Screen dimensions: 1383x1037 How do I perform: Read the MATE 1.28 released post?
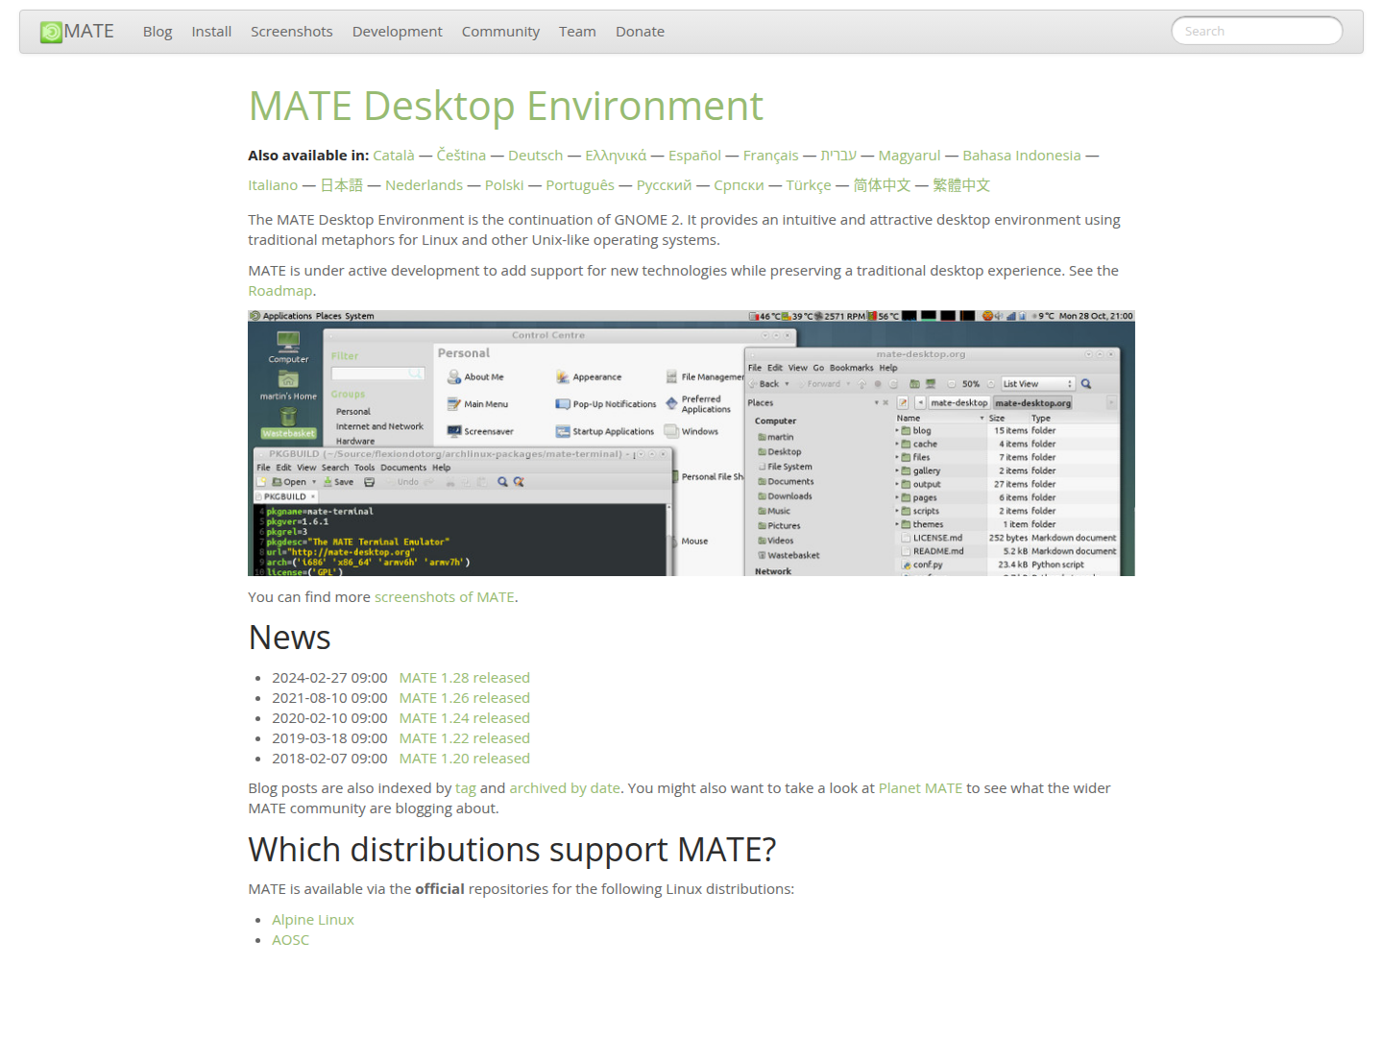[465, 678]
